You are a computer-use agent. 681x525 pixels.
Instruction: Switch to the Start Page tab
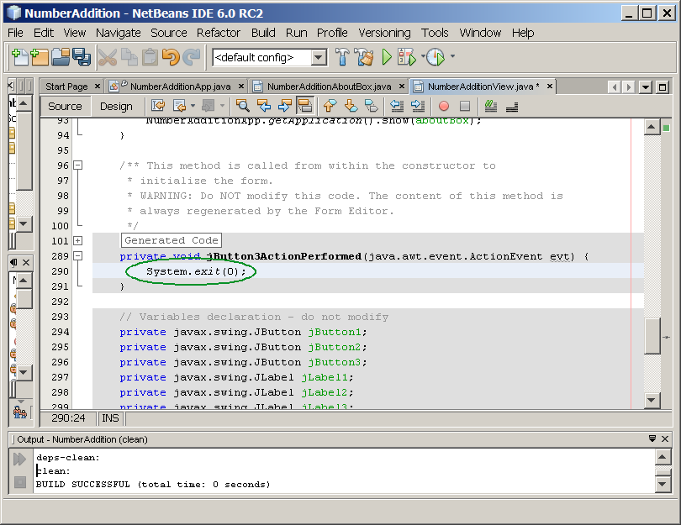pyautogui.click(x=66, y=87)
